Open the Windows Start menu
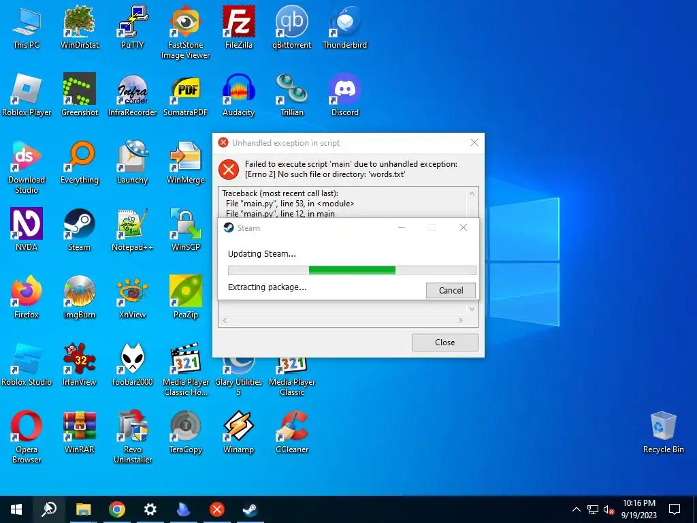Screen dimensions: 697x523 pyautogui.click(x=16, y=509)
